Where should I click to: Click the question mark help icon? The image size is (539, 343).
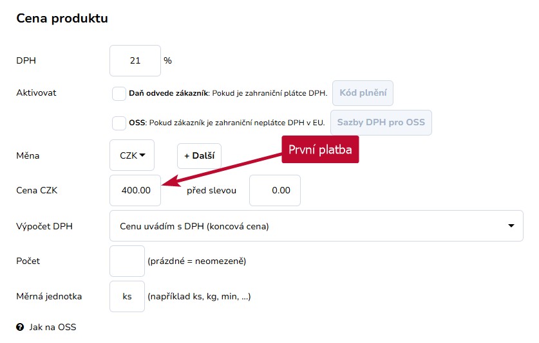coord(20,327)
